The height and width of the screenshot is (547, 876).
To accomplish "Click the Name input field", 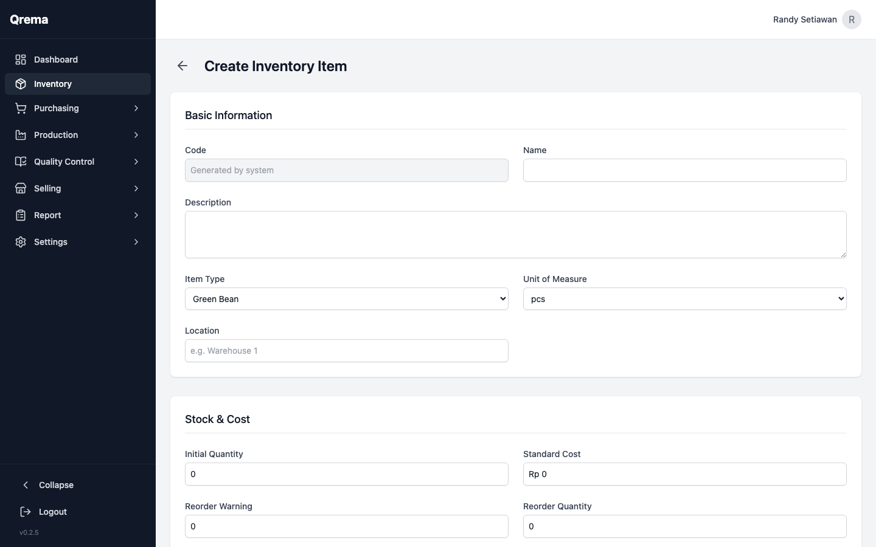I will click(x=684, y=170).
